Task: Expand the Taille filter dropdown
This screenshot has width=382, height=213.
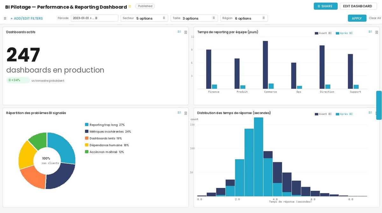Action: click(x=194, y=18)
